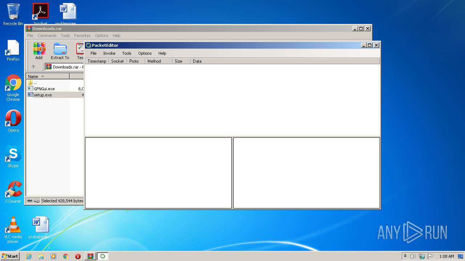
Task: Click the Show desktop button
Action: 461,256
